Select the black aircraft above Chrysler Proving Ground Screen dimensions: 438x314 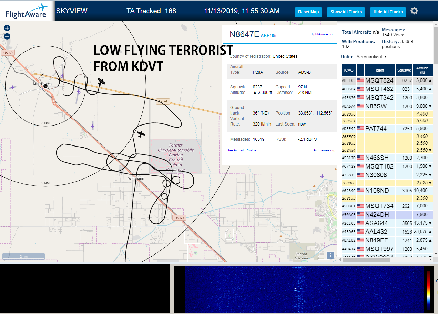pos(141,134)
